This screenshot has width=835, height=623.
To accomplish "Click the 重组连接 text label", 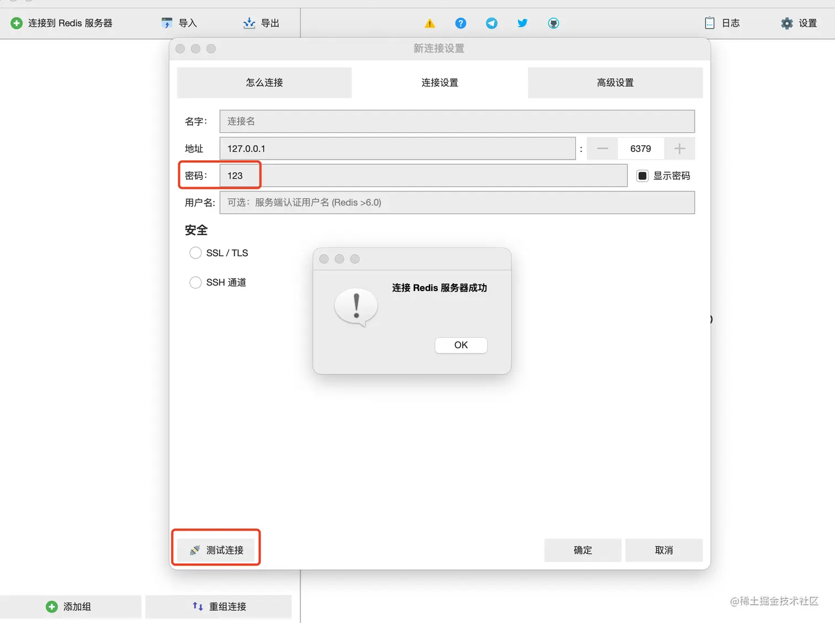I will (228, 606).
